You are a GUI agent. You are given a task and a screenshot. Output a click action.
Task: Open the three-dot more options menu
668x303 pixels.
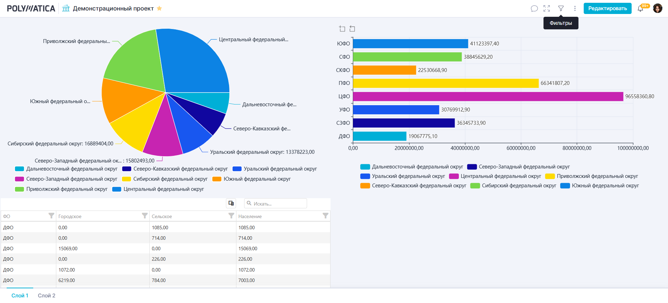pyautogui.click(x=575, y=8)
